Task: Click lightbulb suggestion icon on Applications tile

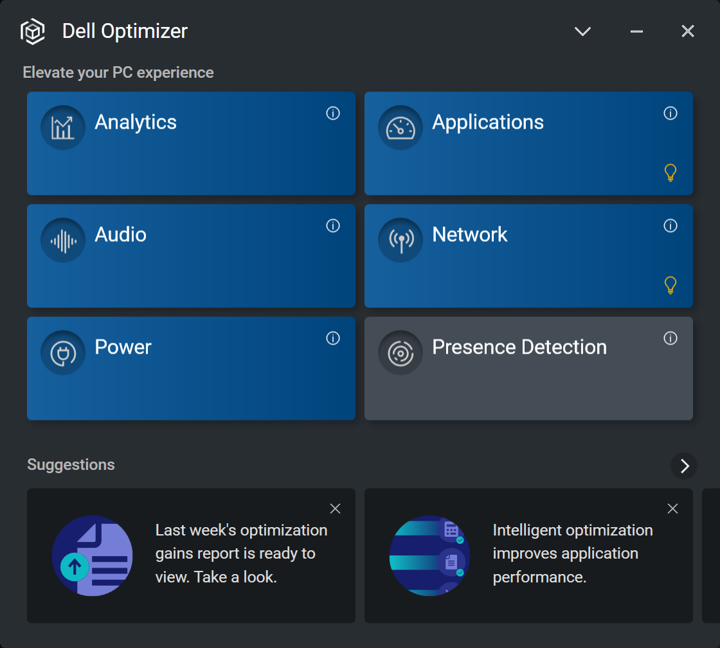Action: pyautogui.click(x=670, y=172)
